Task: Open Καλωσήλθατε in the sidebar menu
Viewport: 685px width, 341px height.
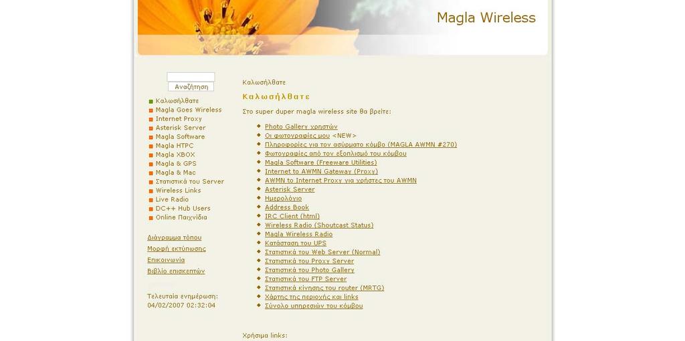Action: pyautogui.click(x=177, y=101)
